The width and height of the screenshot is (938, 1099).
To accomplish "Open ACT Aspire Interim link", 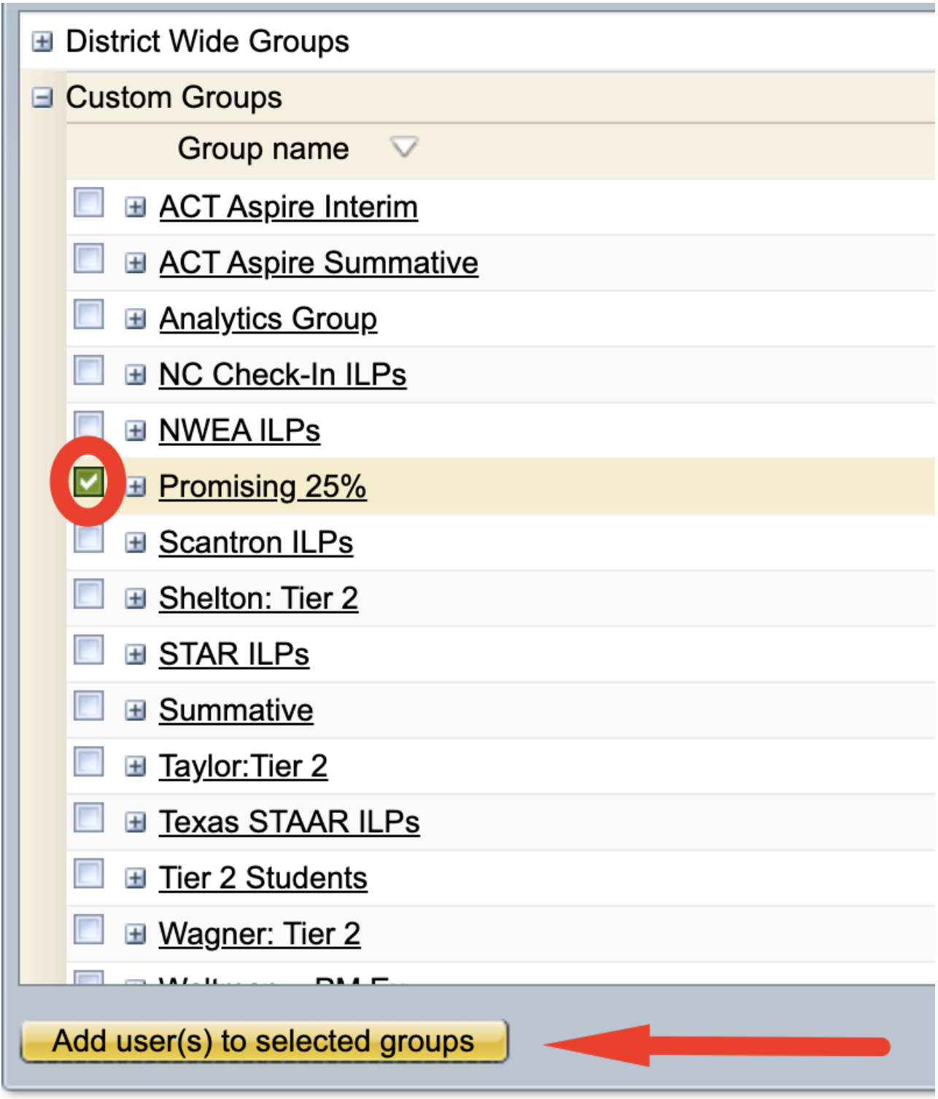I will [289, 207].
